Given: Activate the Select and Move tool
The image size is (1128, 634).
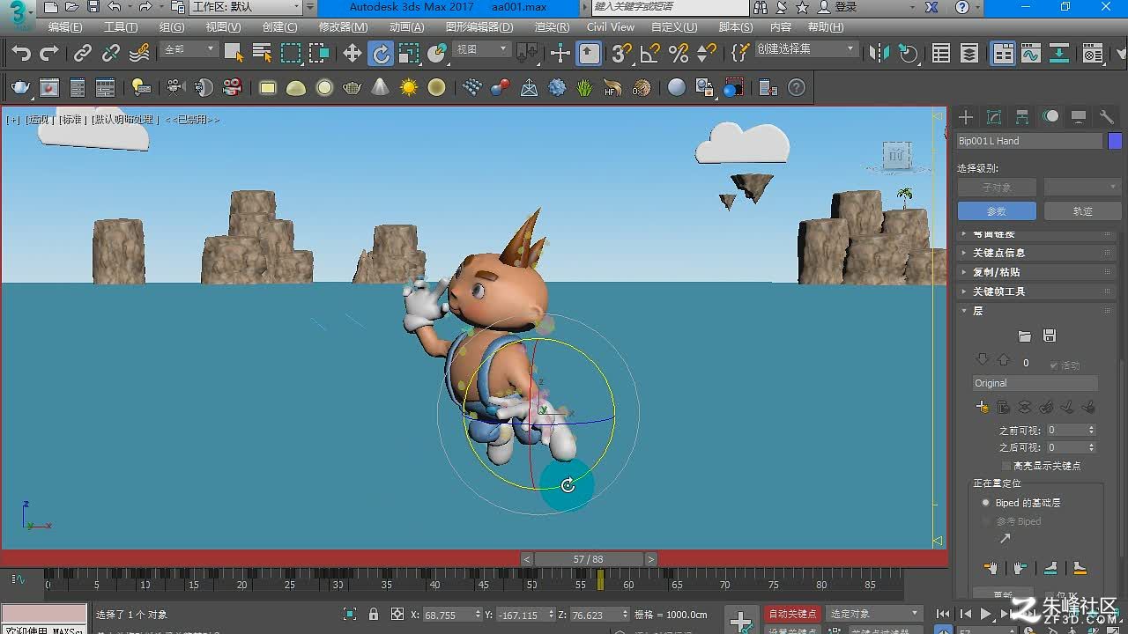Looking at the screenshot, I should tap(352, 54).
